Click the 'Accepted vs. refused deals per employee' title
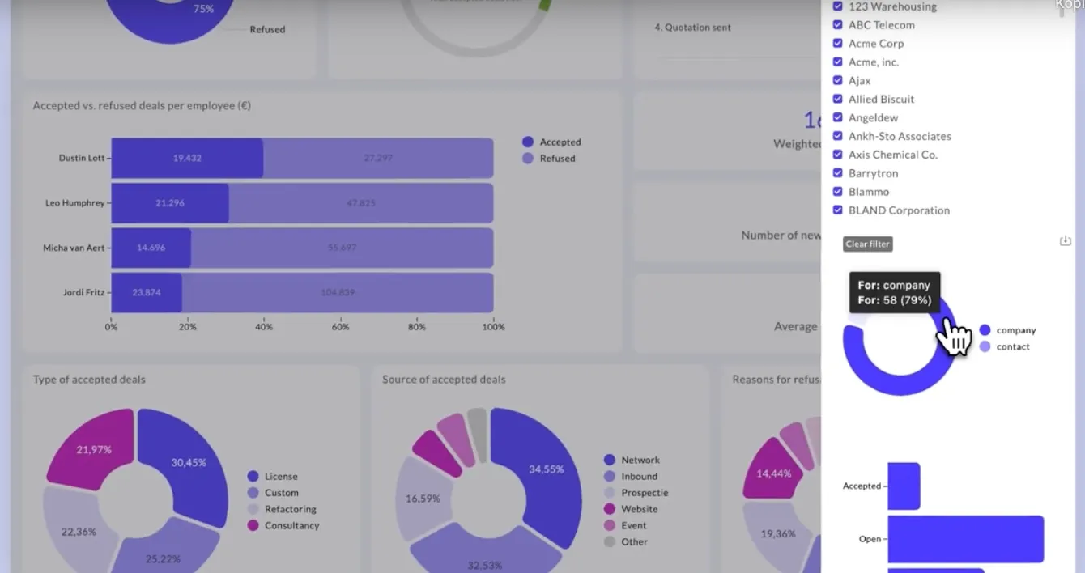Image resolution: width=1085 pixels, height=573 pixels. click(x=142, y=105)
